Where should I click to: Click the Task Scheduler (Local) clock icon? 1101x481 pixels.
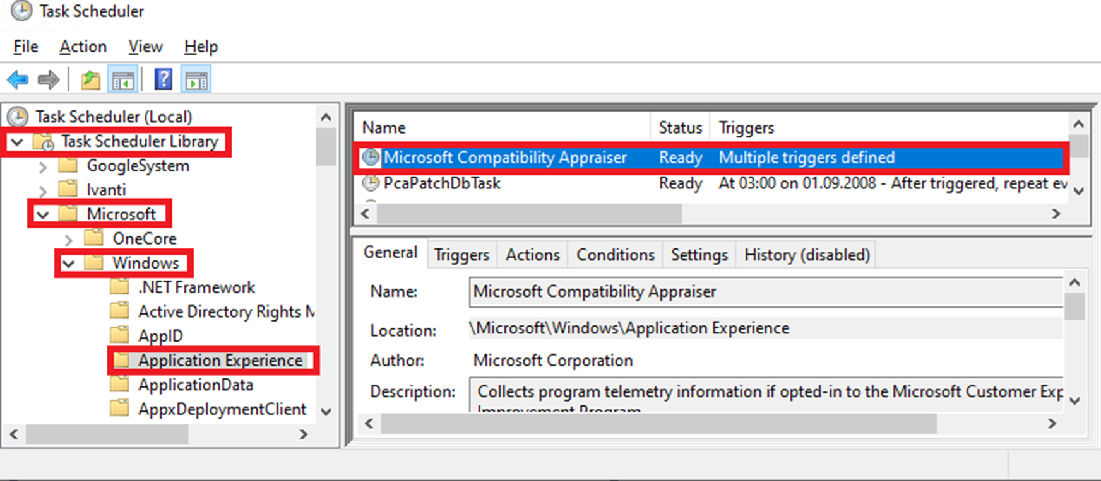[x=18, y=117]
